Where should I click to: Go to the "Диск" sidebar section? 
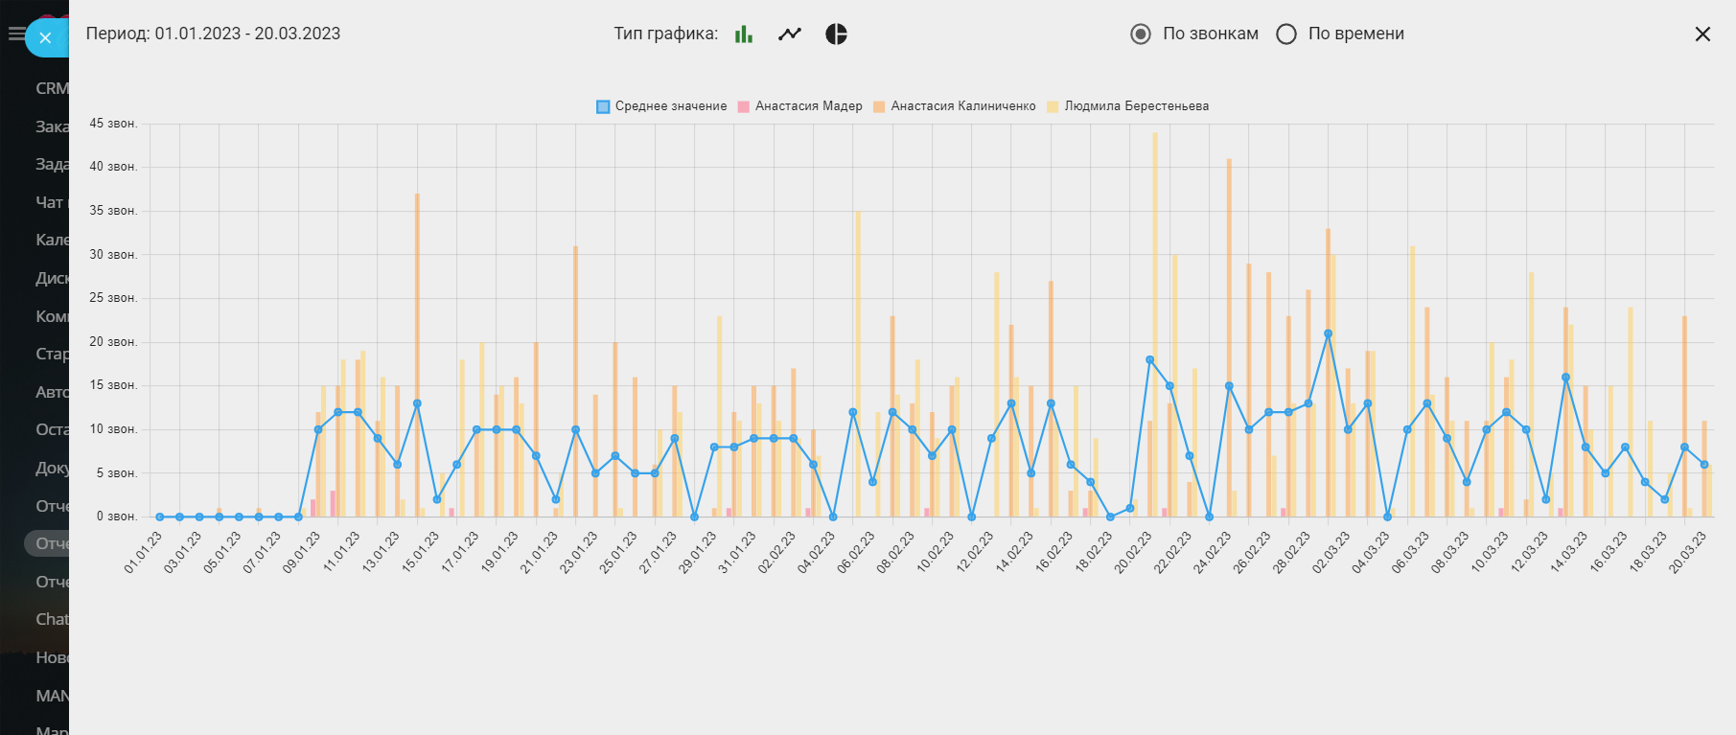pos(52,278)
